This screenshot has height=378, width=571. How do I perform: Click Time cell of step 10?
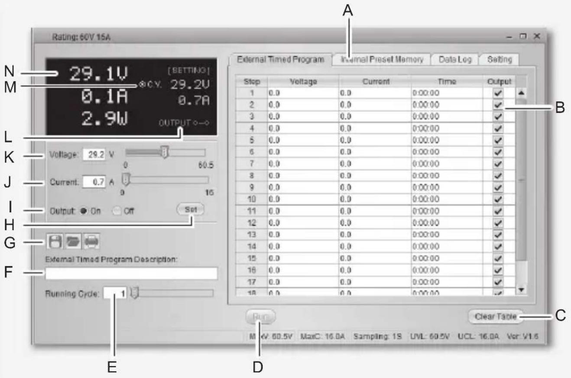coord(446,200)
